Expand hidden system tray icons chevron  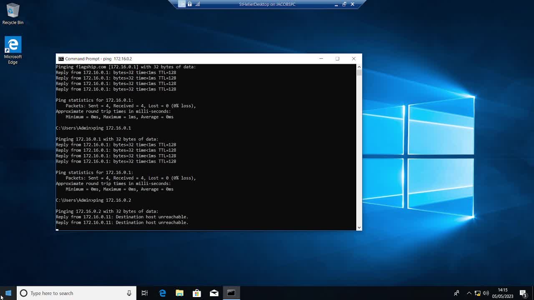(469, 293)
